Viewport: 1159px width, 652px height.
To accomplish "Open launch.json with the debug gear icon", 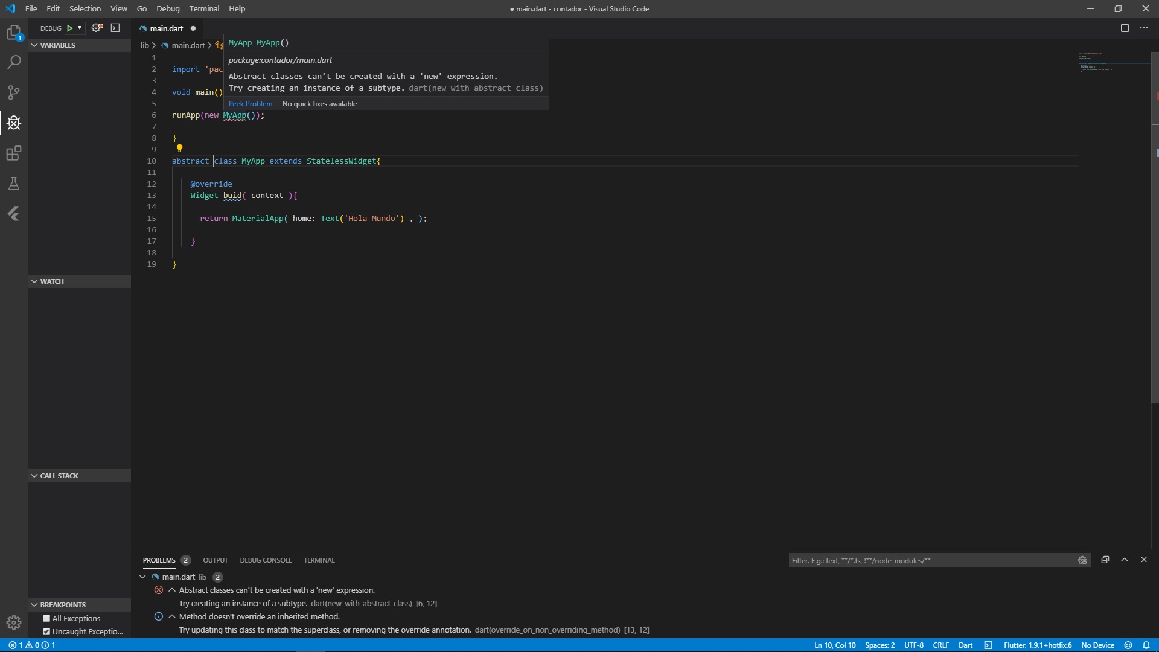I will coord(97,28).
